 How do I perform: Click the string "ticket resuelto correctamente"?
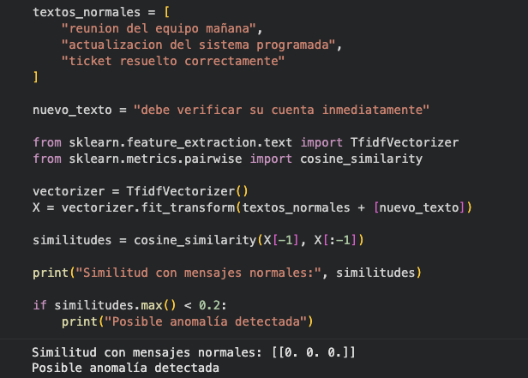click(173, 61)
